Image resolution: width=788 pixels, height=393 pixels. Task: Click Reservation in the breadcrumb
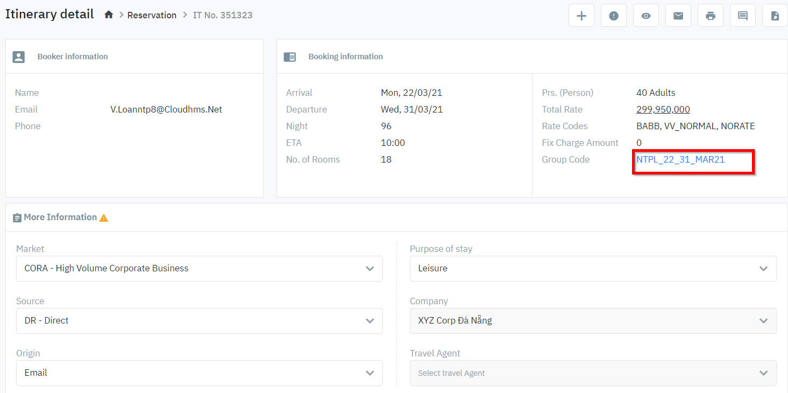[152, 15]
